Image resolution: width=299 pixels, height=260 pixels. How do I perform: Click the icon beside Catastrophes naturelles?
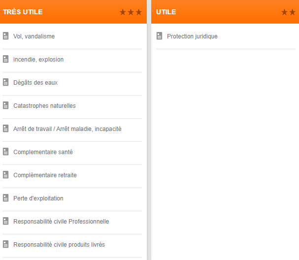[x=5, y=105]
